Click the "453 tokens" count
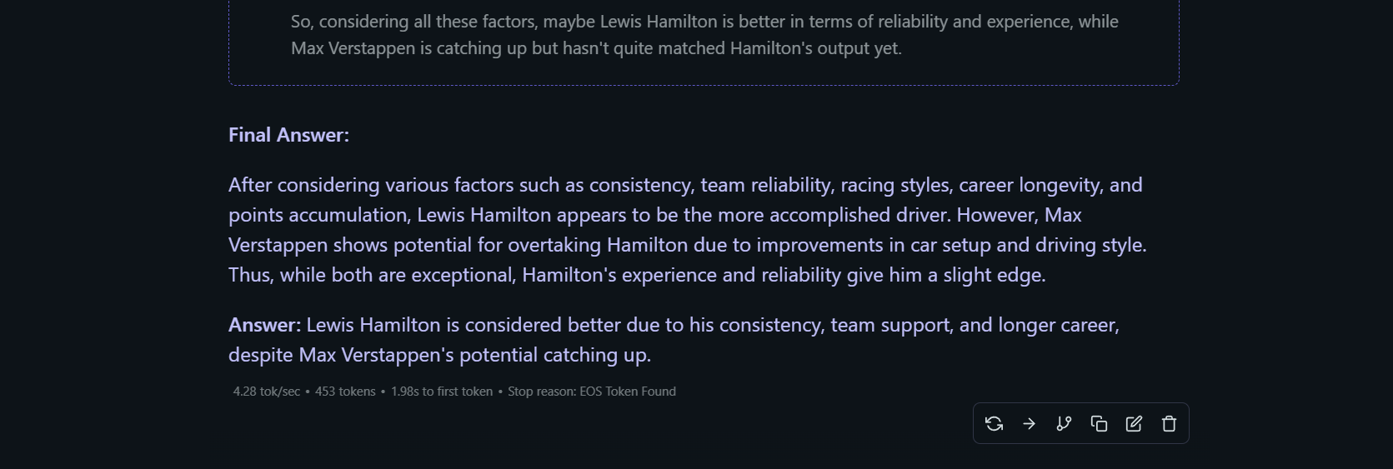This screenshot has width=1393, height=469. click(x=345, y=392)
